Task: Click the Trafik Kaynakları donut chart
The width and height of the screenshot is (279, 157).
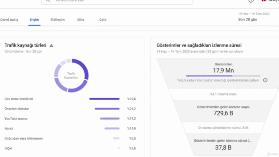Action: point(71,75)
